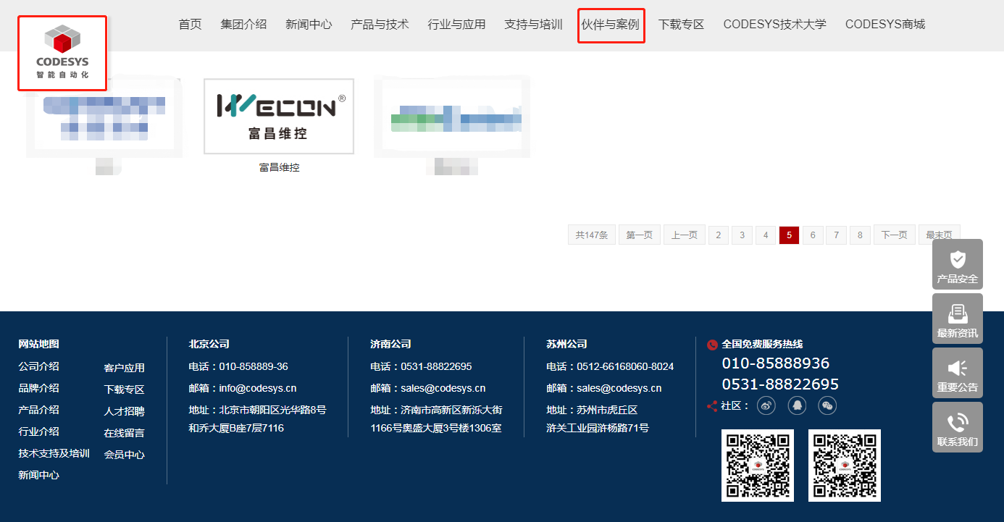Click the hotline number 010-85888936
Viewport: 1004px width, 522px height.
coord(775,363)
